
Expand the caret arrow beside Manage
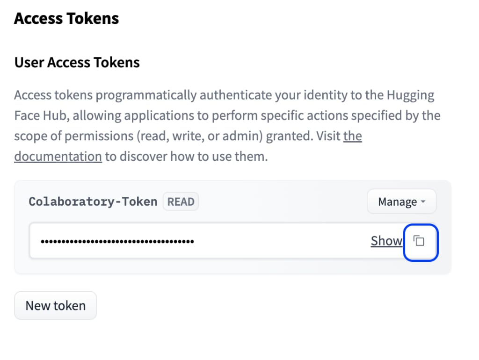pos(423,202)
